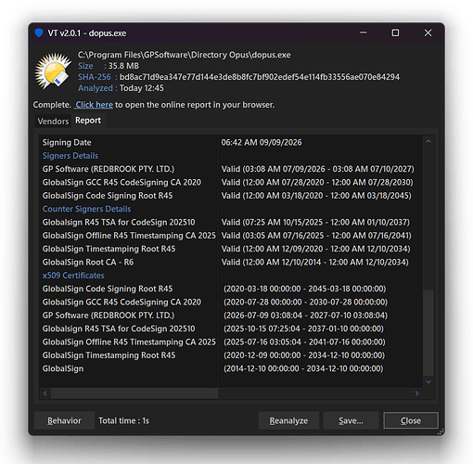Click the horizontal scroll left arrow

coord(45,393)
